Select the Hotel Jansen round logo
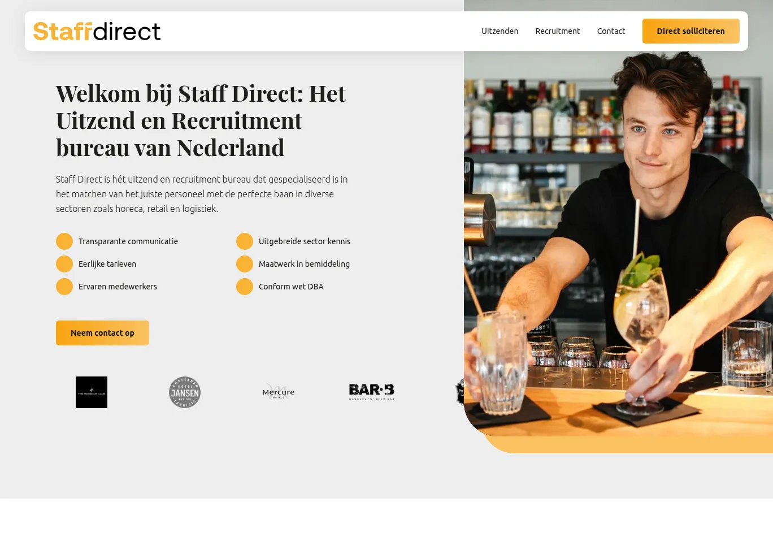Image resolution: width=773 pixels, height=537 pixels. coord(185,392)
